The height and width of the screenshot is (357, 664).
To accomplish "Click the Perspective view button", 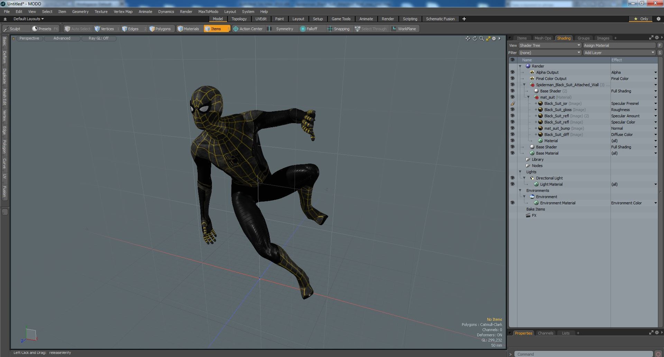I will 29,38.
